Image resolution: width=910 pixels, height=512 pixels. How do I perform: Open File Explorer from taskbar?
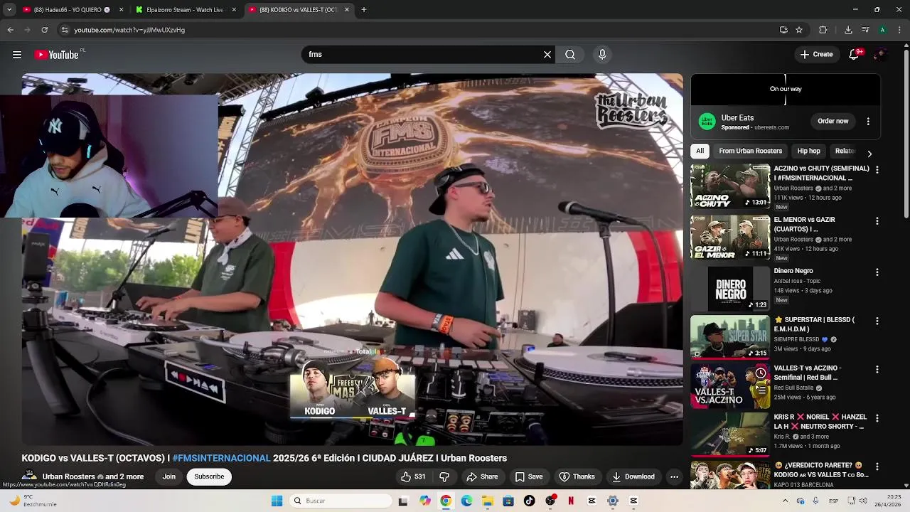click(x=488, y=501)
